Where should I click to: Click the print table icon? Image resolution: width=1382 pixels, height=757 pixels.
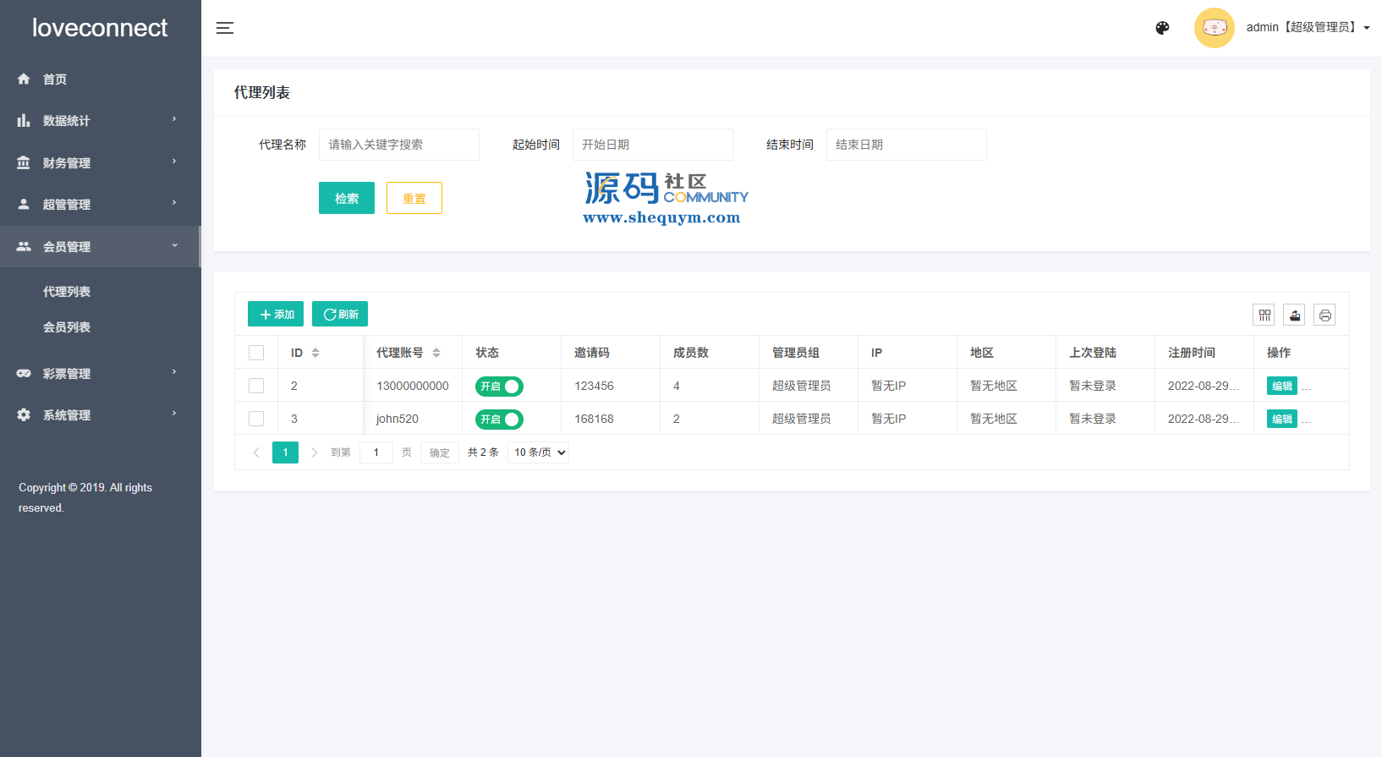tap(1324, 315)
